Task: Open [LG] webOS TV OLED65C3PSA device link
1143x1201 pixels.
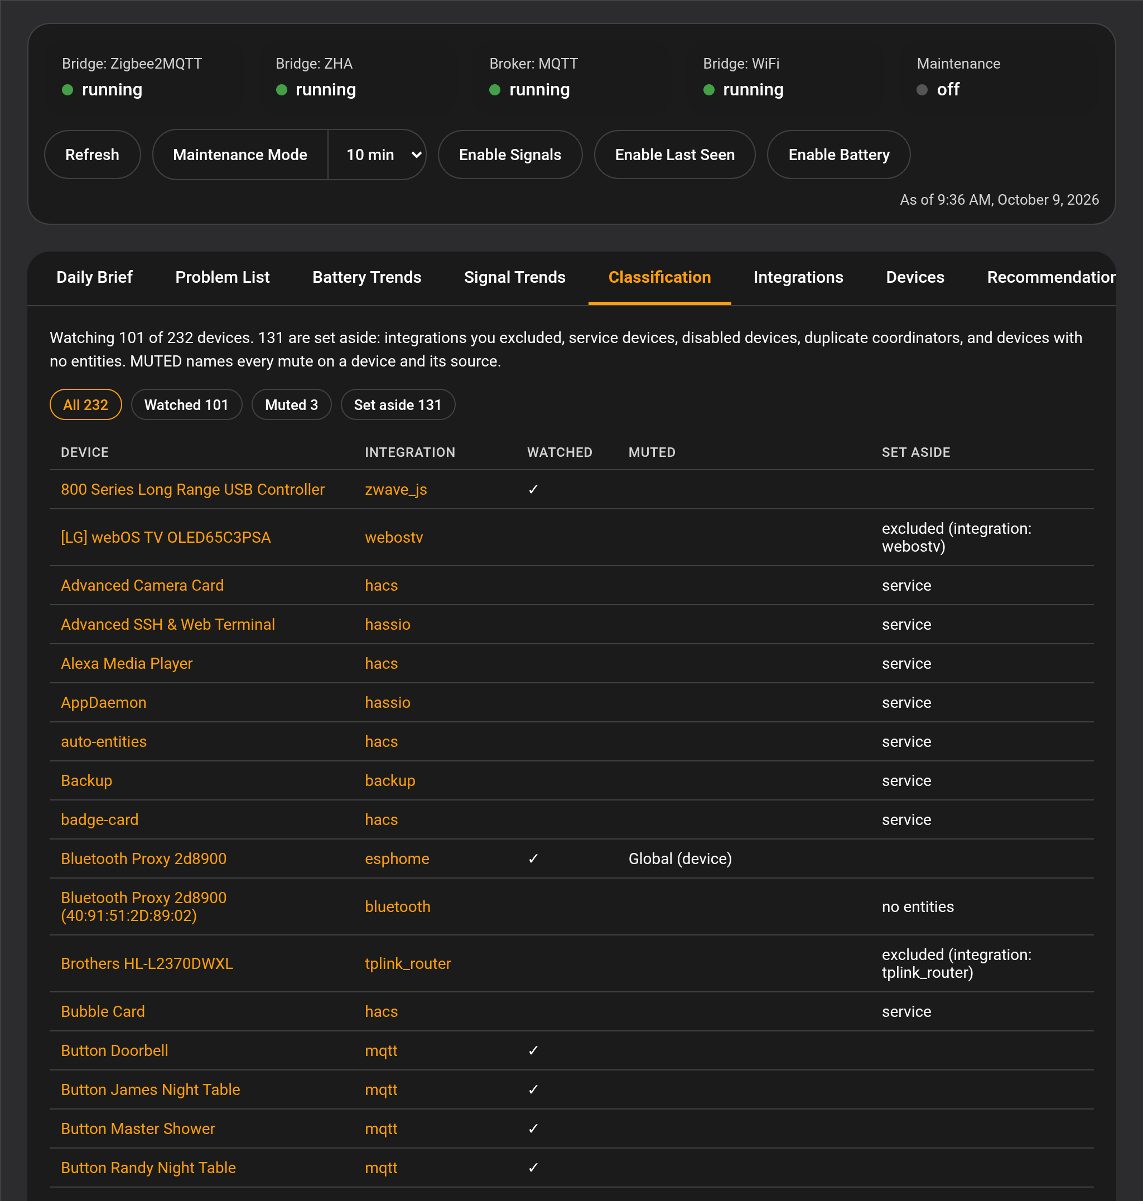Action: pyautogui.click(x=166, y=537)
